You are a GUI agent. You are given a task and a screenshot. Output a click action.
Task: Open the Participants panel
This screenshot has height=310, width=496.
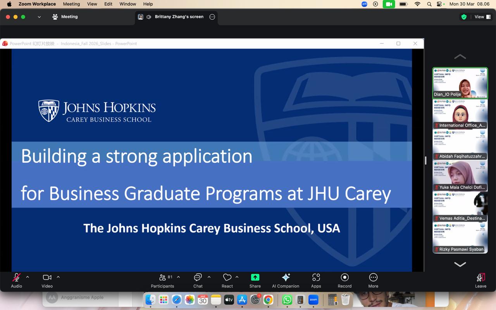click(x=163, y=281)
